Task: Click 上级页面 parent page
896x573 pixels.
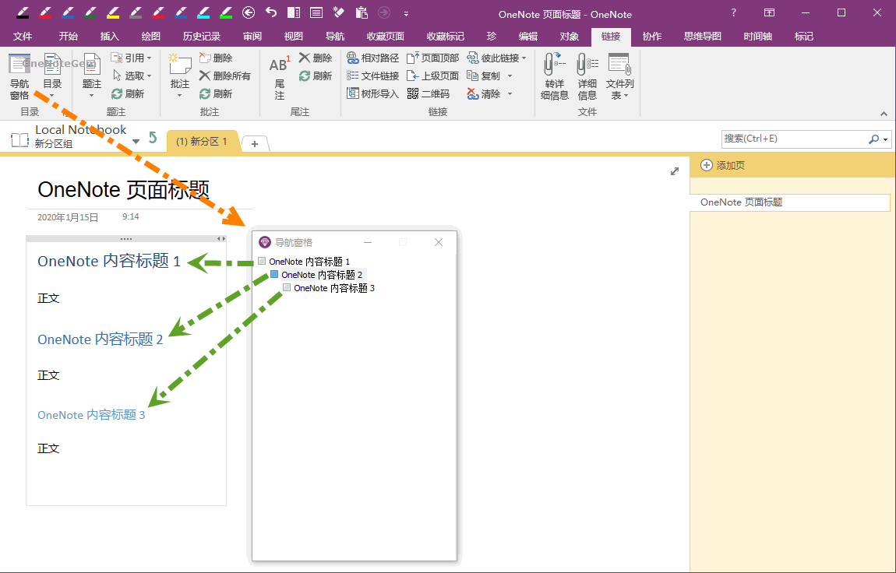Action: [x=432, y=76]
